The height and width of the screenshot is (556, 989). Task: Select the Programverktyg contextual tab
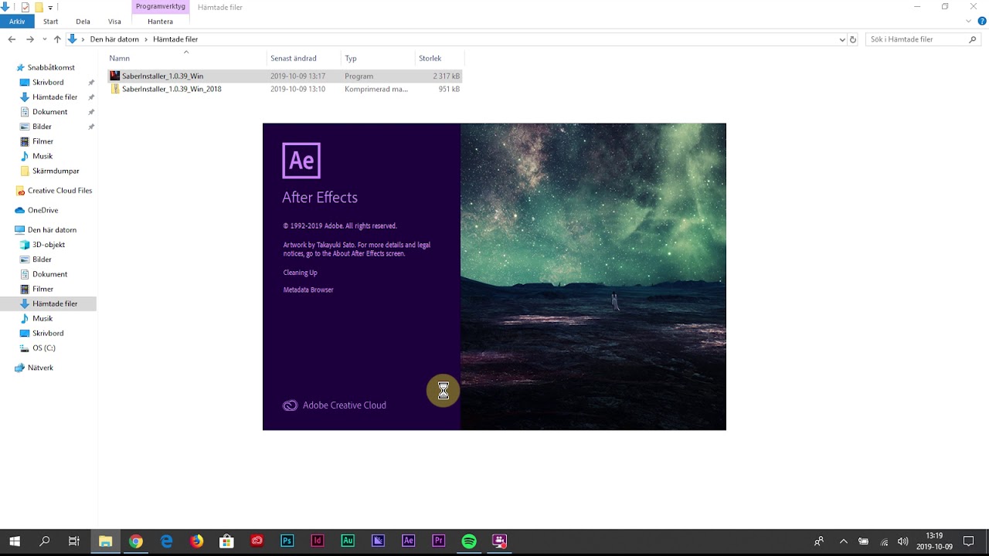pyautogui.click(x=160, y=7)
